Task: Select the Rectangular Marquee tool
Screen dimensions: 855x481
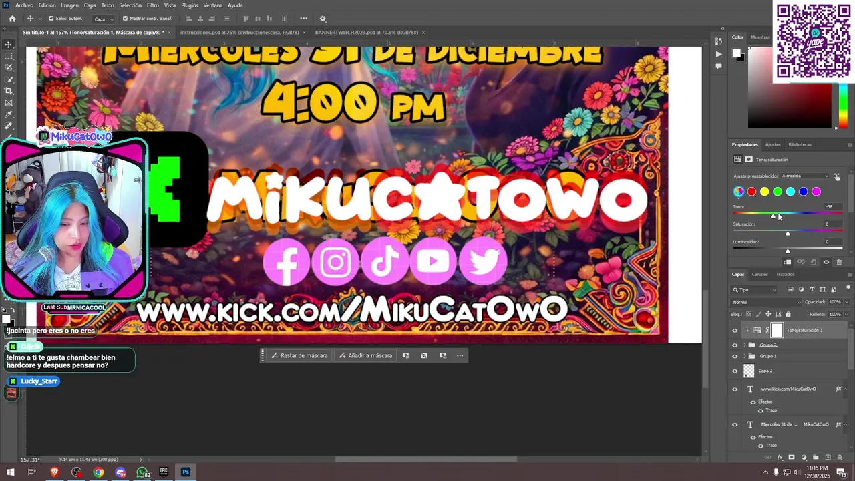Action: [9, 56]
